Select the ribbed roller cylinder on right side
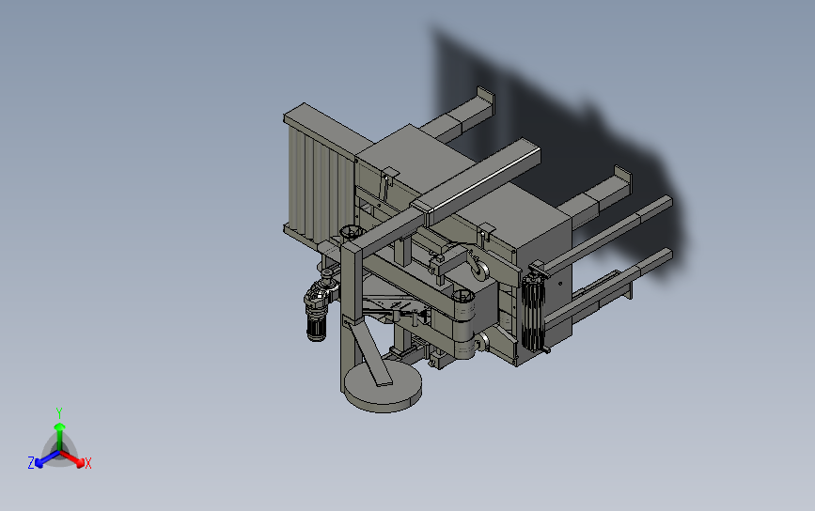The image size is (815, 511). coord(533,313)
